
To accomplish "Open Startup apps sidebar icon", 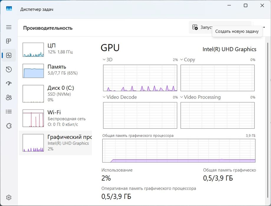I will click(x=9, y=84).
